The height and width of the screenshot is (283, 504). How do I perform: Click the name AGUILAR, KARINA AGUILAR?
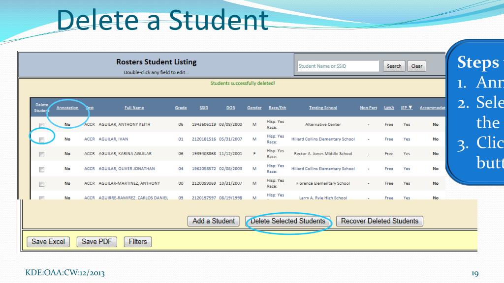[x=125, y=154]
